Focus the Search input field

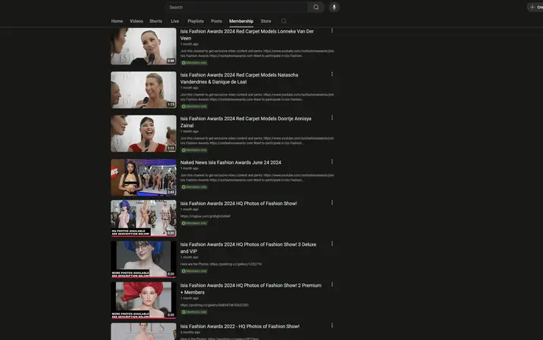coord(236,8)
